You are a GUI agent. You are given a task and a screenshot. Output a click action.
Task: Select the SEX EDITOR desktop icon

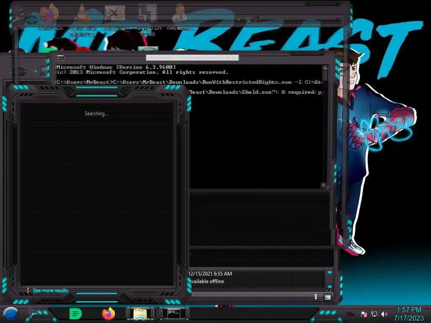pos(115,18)
